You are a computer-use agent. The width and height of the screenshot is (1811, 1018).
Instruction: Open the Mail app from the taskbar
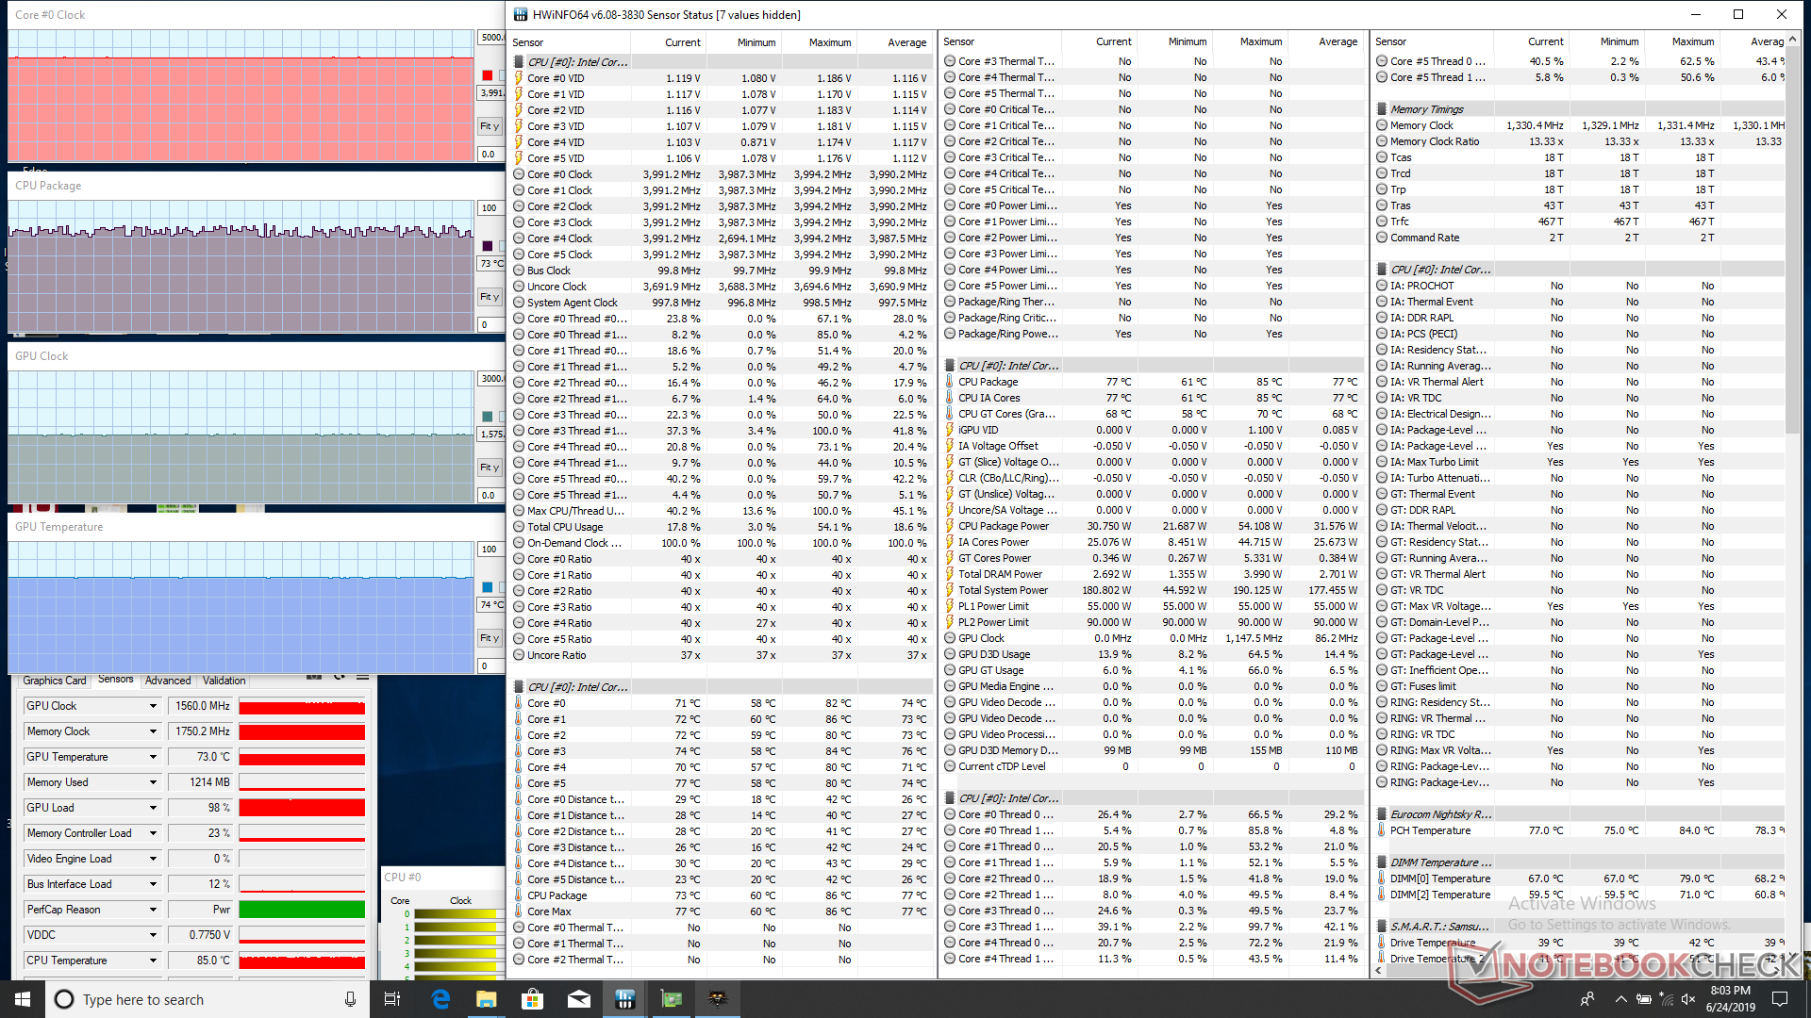[578, 999]
